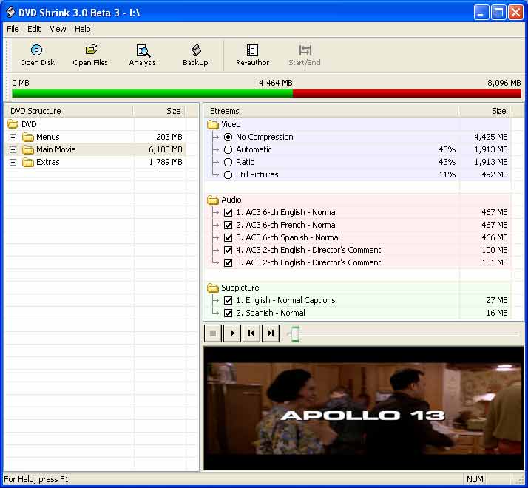Click the Open Files toolbar icon
The height and width of the screenshot is (488, 528).
click(x=91, y=50)
